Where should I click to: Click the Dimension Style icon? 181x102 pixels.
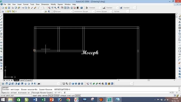coord(104,8)
